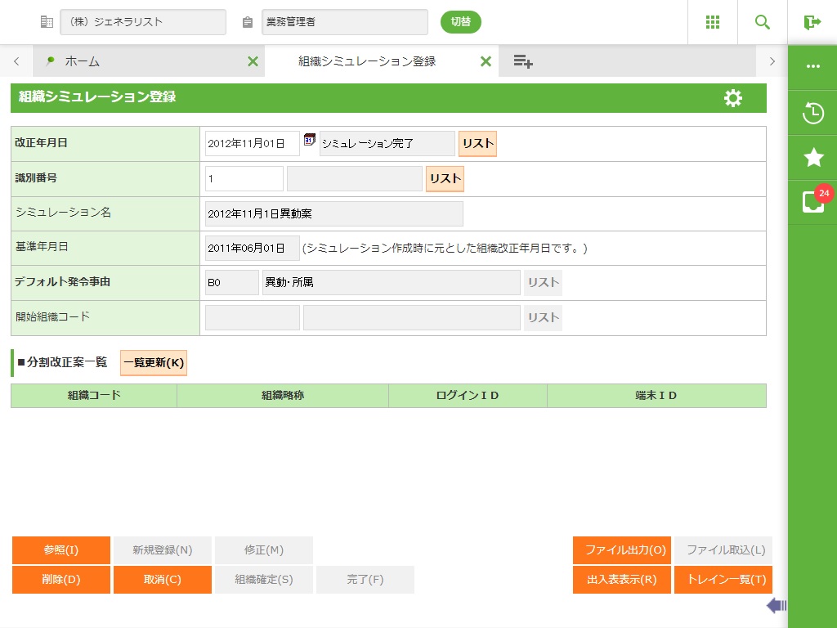
Task: Open the history clock icon in sidebar
Action: click(x=813, y=113)
